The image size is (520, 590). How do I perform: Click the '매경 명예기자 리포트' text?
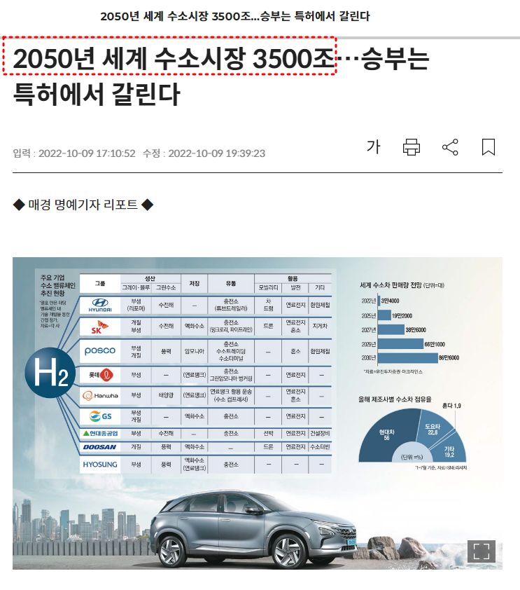pyautogui.click(x=83, y=205)
